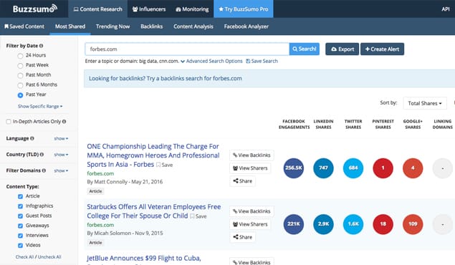Open the Influencers tab
Viewport: 455px width, 265px height.
[x=149, y=9]
